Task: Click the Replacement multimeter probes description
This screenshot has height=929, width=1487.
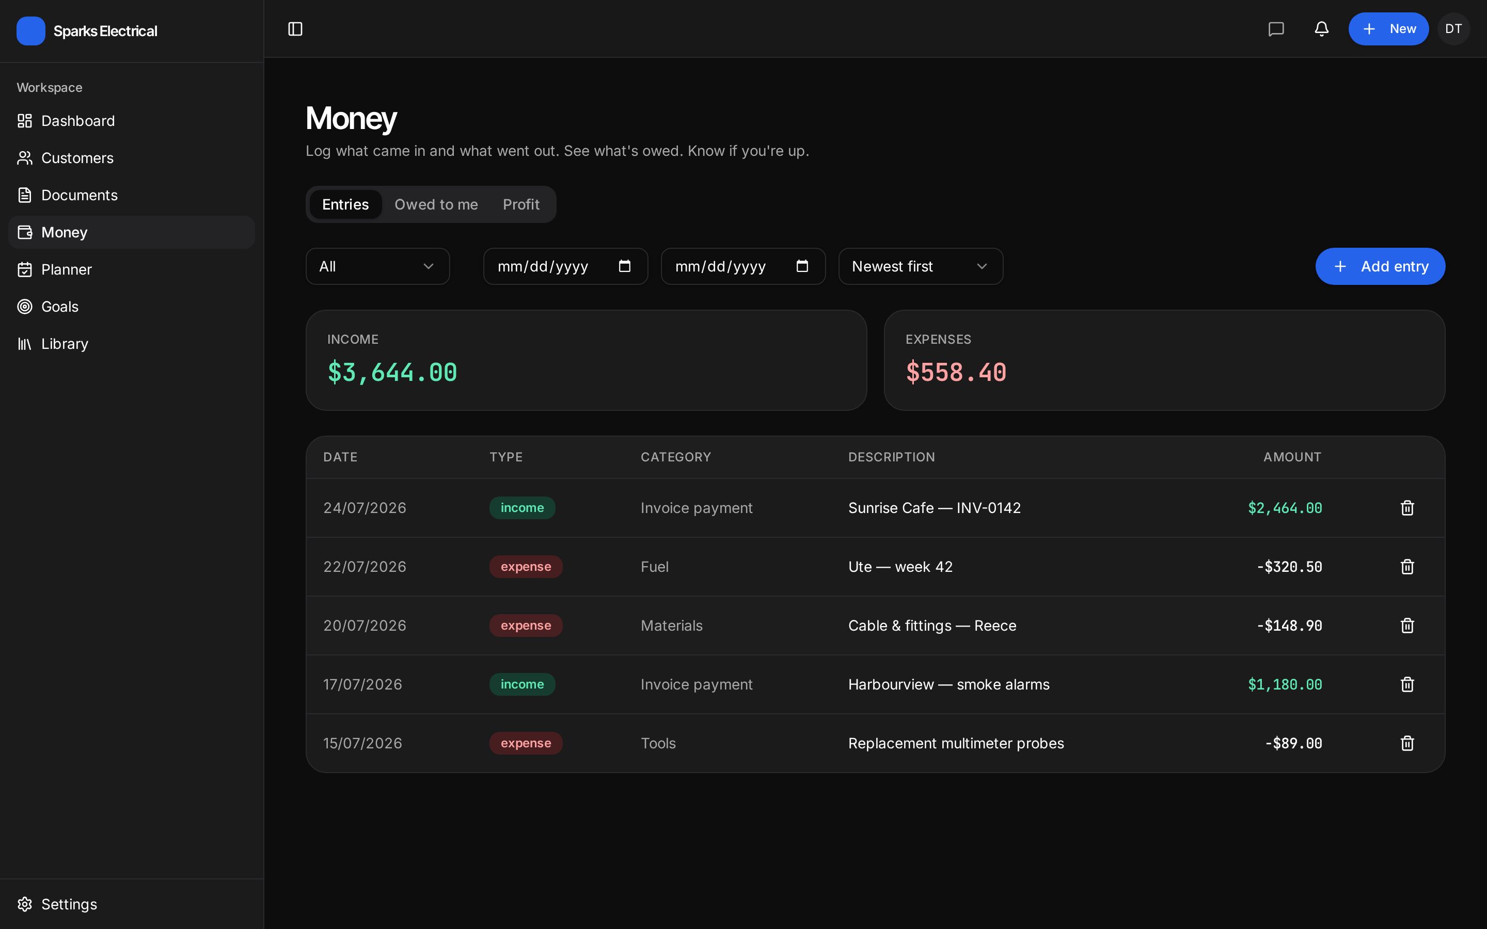Action: pyautogui.click(x=956, y=743)
